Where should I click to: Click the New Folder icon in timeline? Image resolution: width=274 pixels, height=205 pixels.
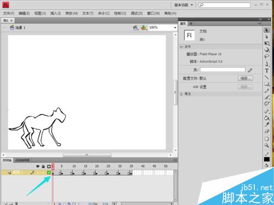click(x=11, y=203)
